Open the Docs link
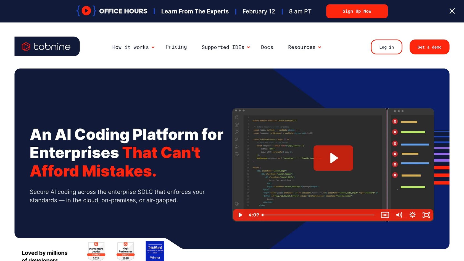 point(267,47)
